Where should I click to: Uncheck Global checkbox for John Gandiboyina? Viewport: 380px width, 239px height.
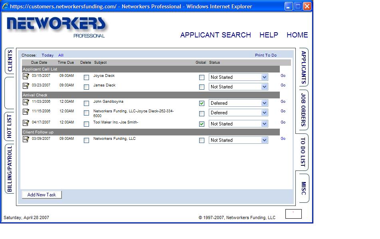[x=202, y=103]
